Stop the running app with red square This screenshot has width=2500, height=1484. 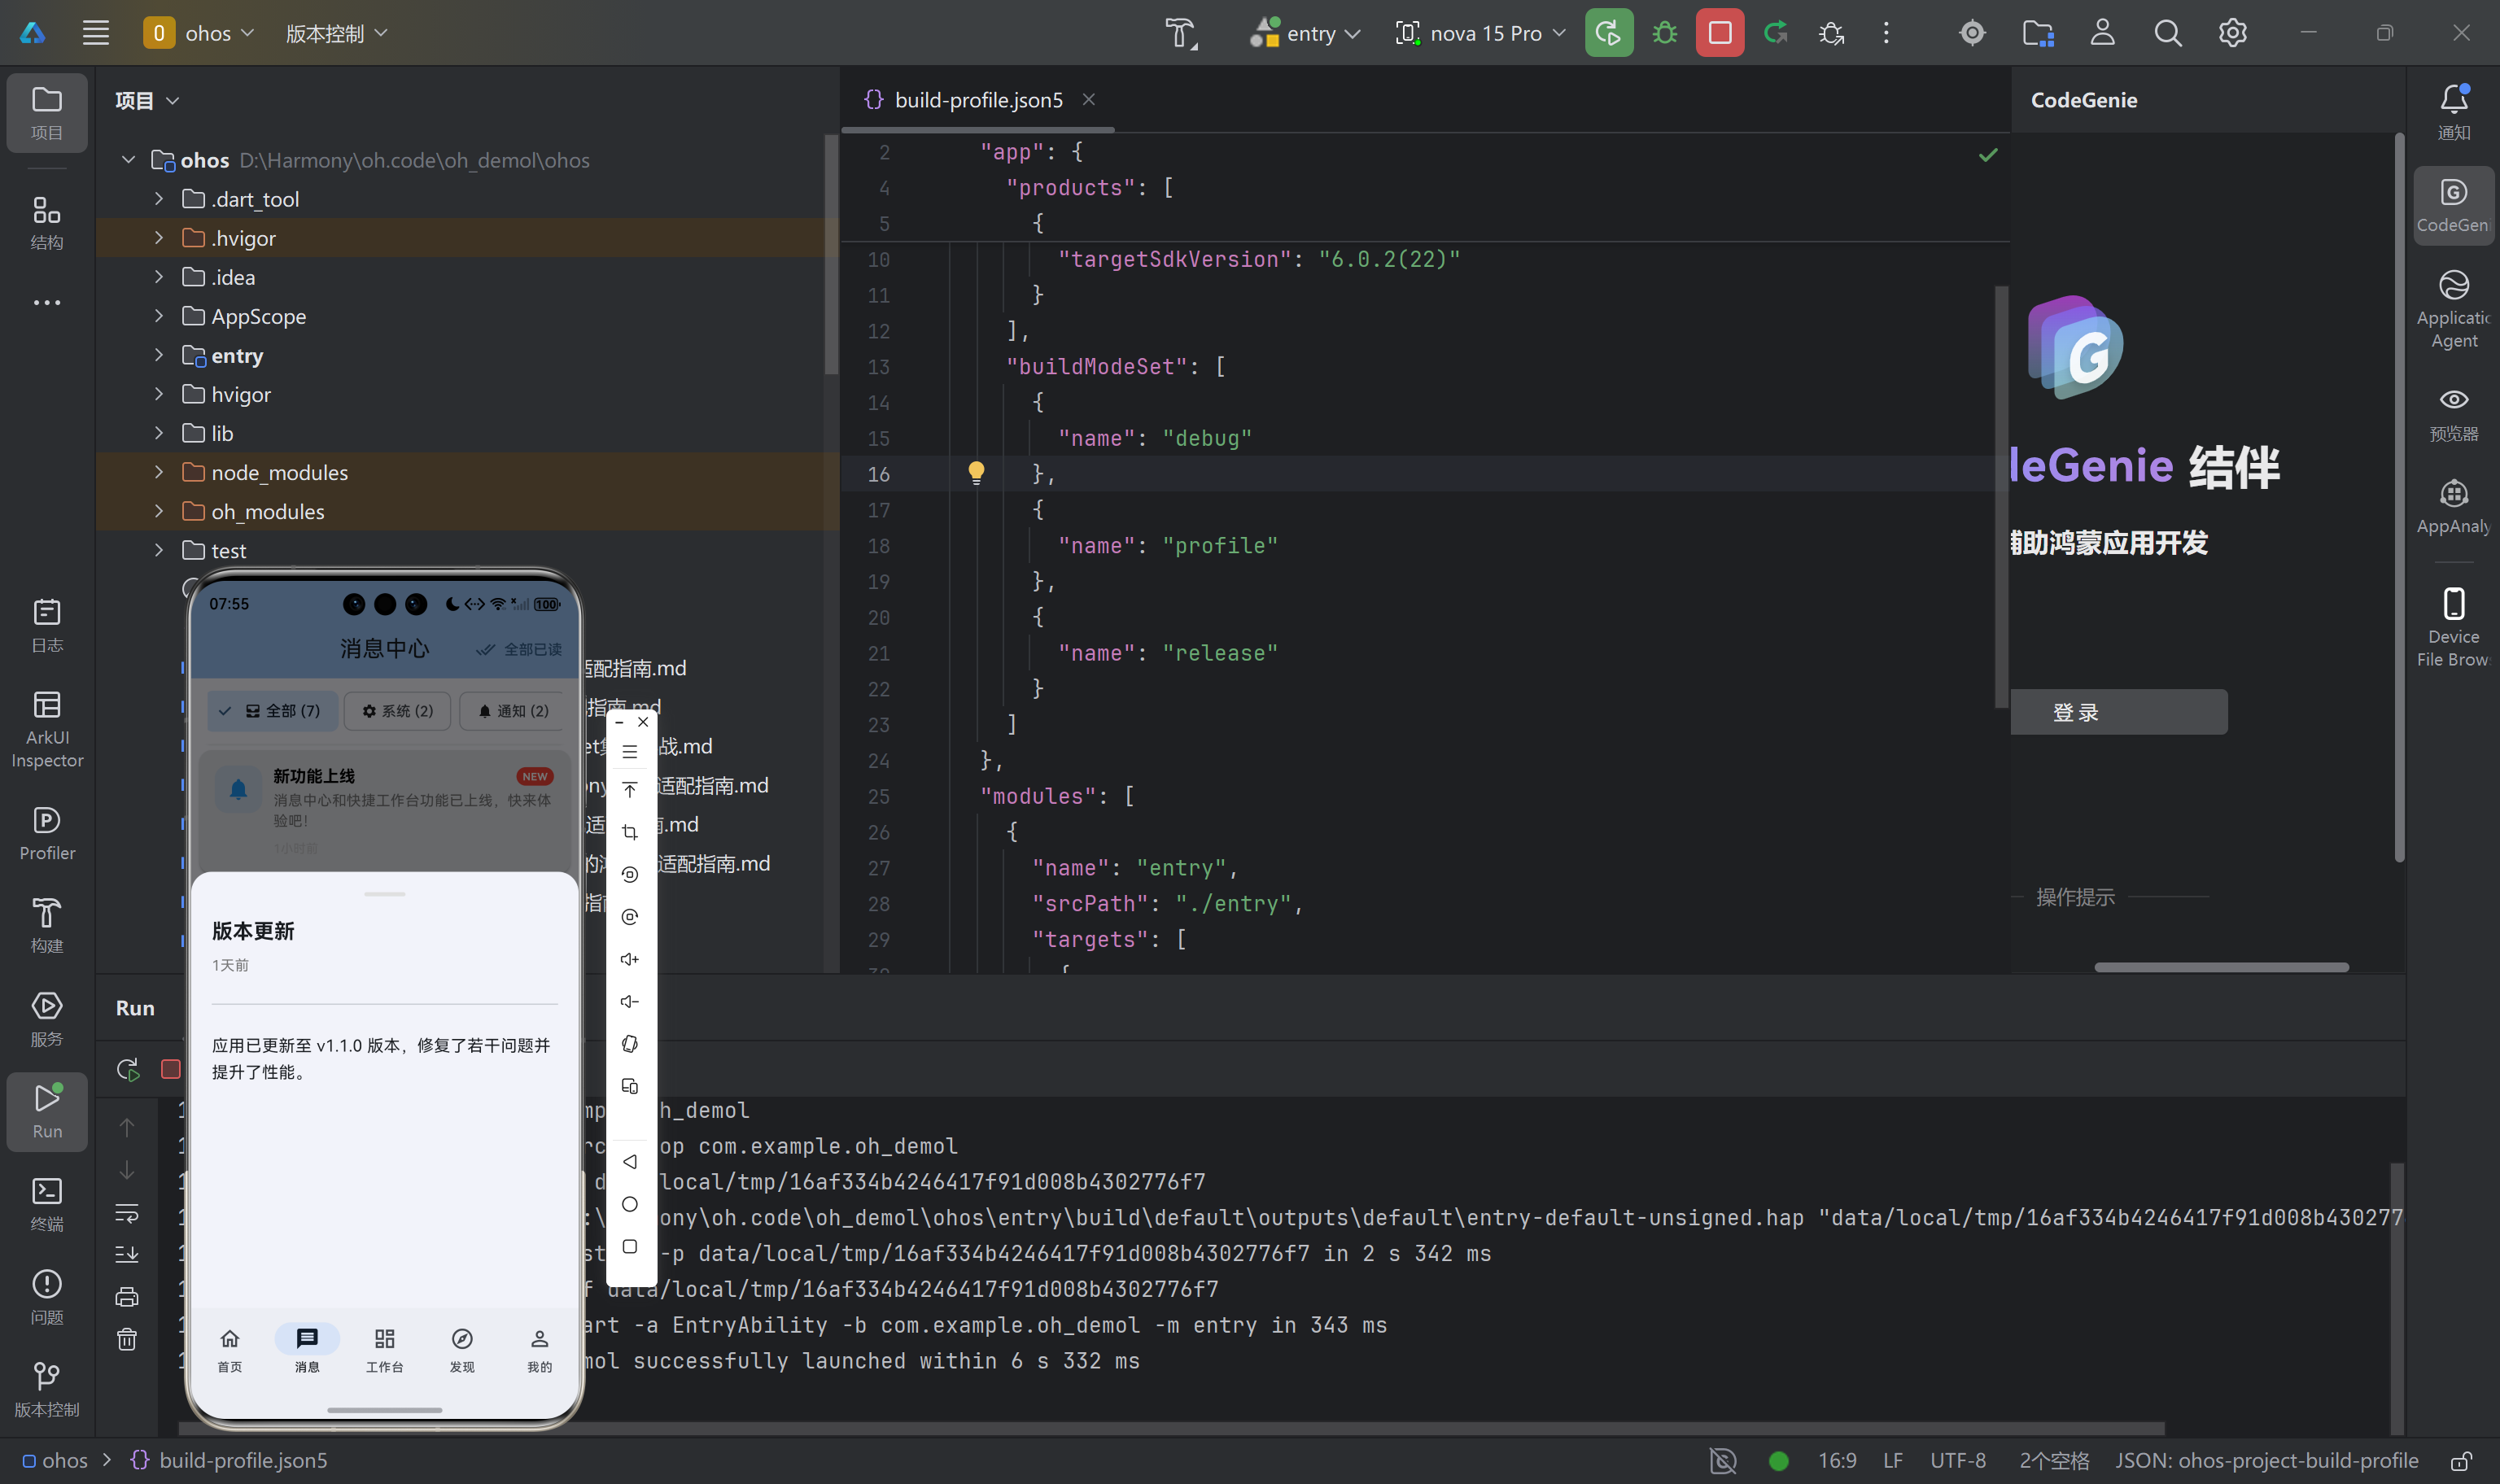(1719, 33)
